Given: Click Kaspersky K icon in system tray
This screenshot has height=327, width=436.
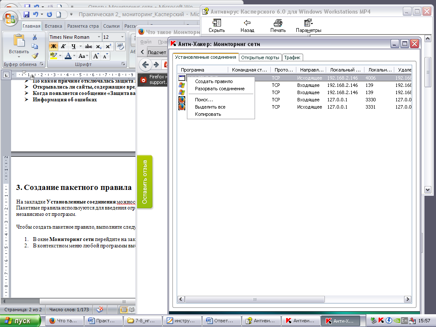Looking at the screenshot, I should 381,321.
